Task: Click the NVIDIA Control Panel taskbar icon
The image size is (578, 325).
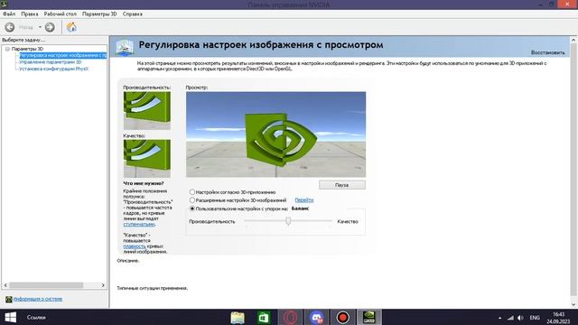Action: coord(369,317)
